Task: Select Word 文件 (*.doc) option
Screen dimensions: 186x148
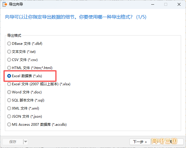Action: [24, 92]
